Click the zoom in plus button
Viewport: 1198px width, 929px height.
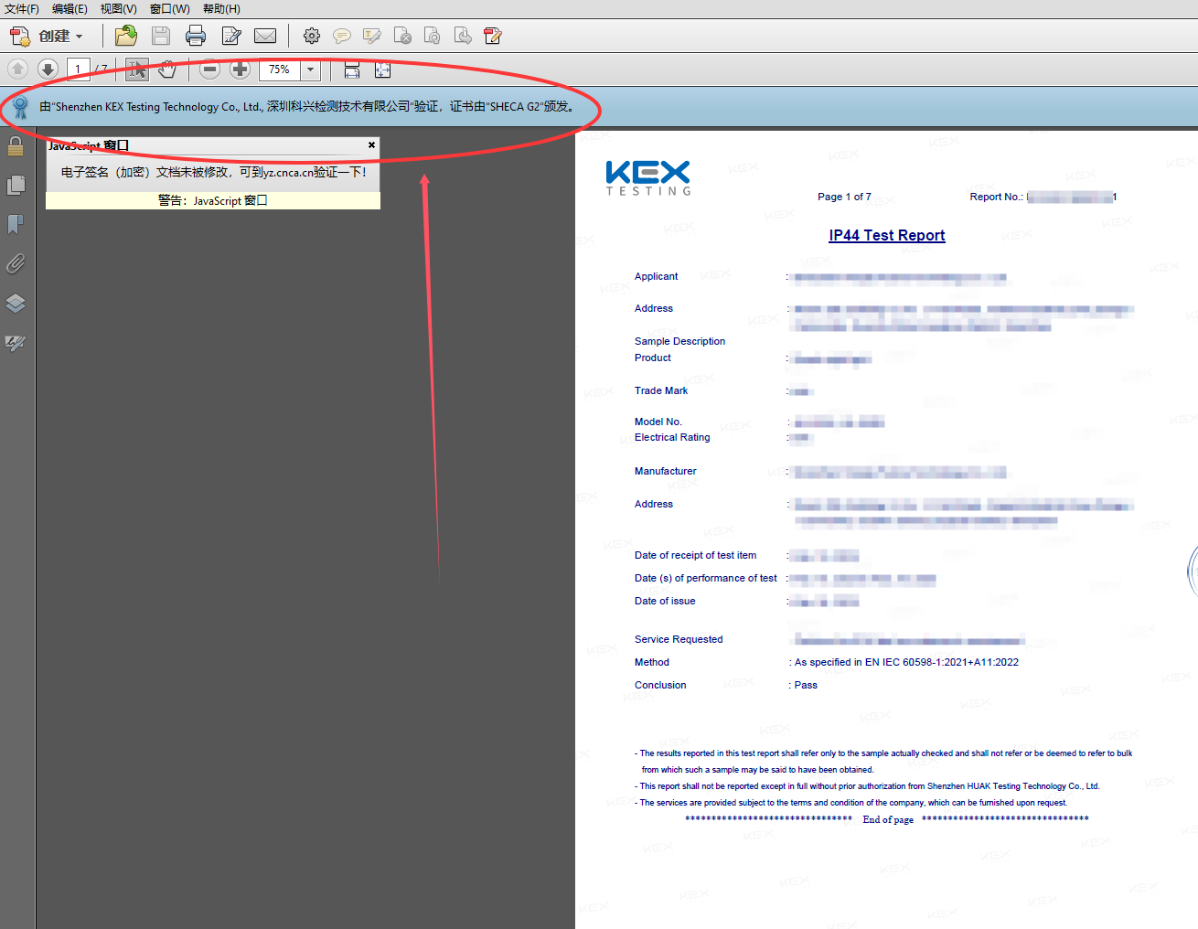pos(241,69)
